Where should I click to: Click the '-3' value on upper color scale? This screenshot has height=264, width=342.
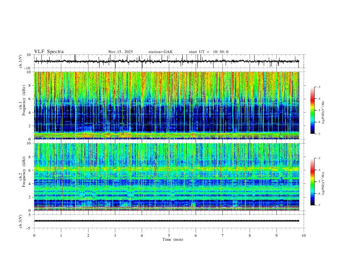click(318, 87)
